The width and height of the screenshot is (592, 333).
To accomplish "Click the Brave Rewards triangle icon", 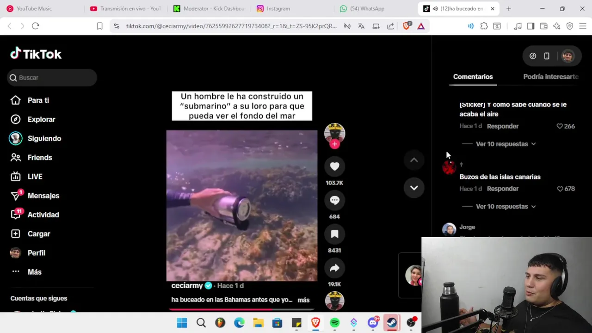I will click(x=421, y=26).
